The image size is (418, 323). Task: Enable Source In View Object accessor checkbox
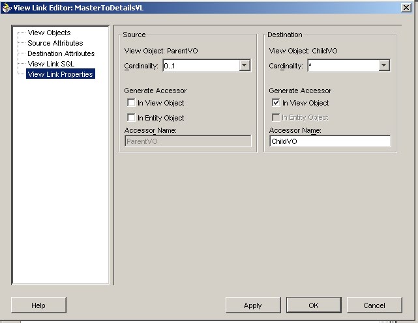coord(131,102)
